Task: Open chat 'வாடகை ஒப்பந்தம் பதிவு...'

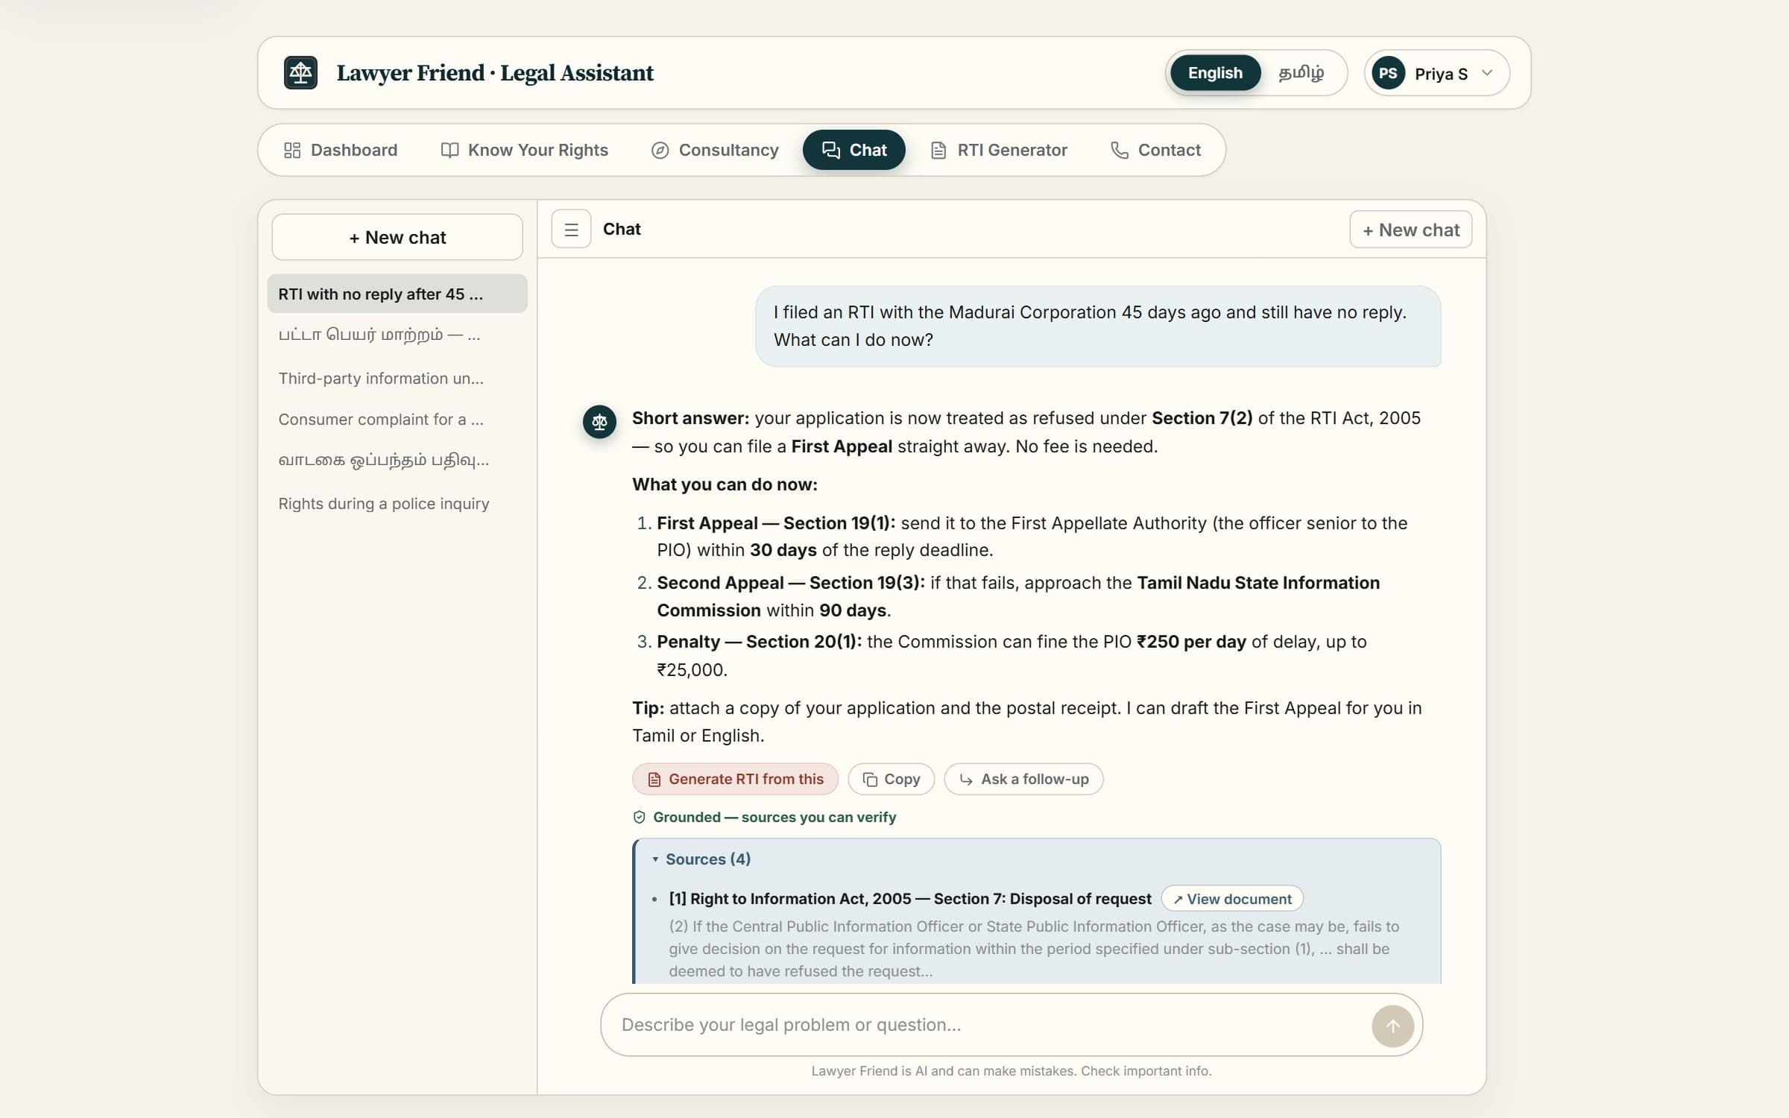Action: point(397,461)
